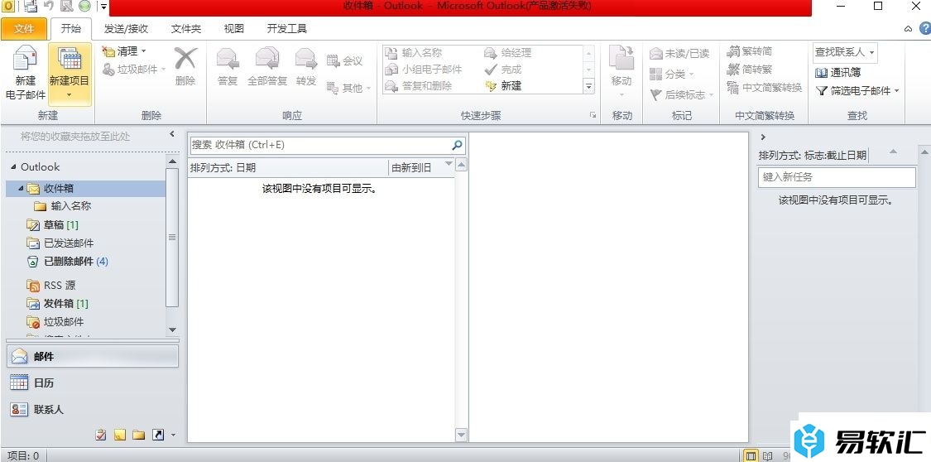
Task: Click the Notes icon in navigation bar
Action: click(x=120, y=436)
